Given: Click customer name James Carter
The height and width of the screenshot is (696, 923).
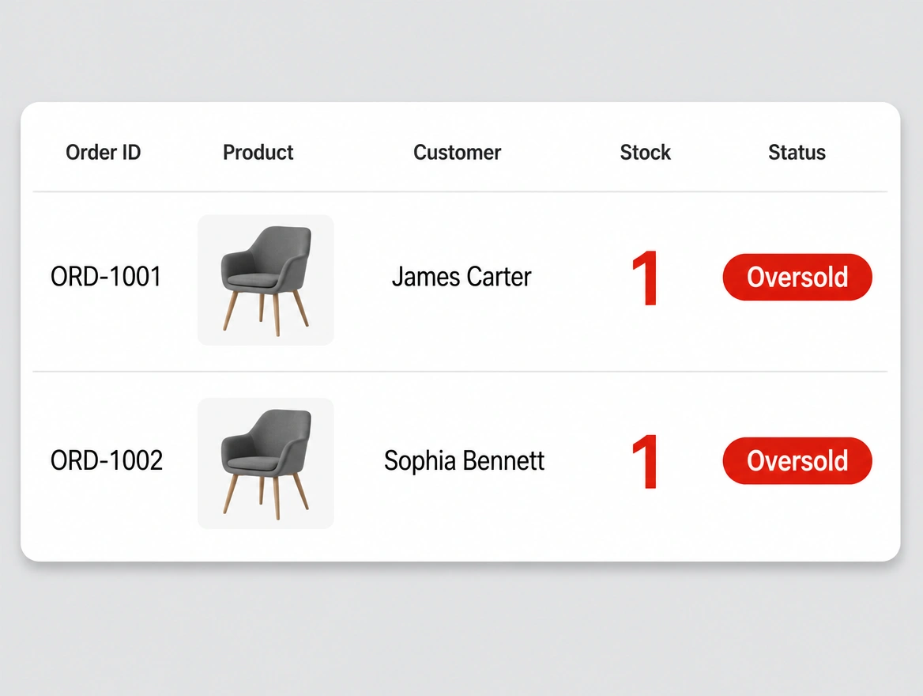Looking at the screenshot, I should (x=461, y=276).
